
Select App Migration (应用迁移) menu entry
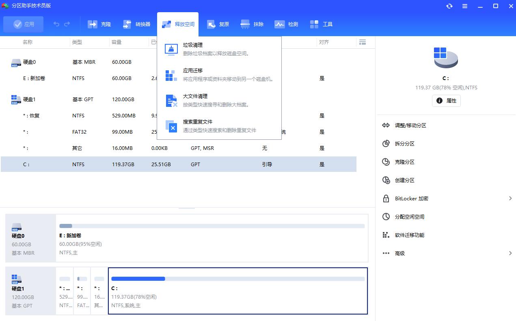[x=219, y=75]
